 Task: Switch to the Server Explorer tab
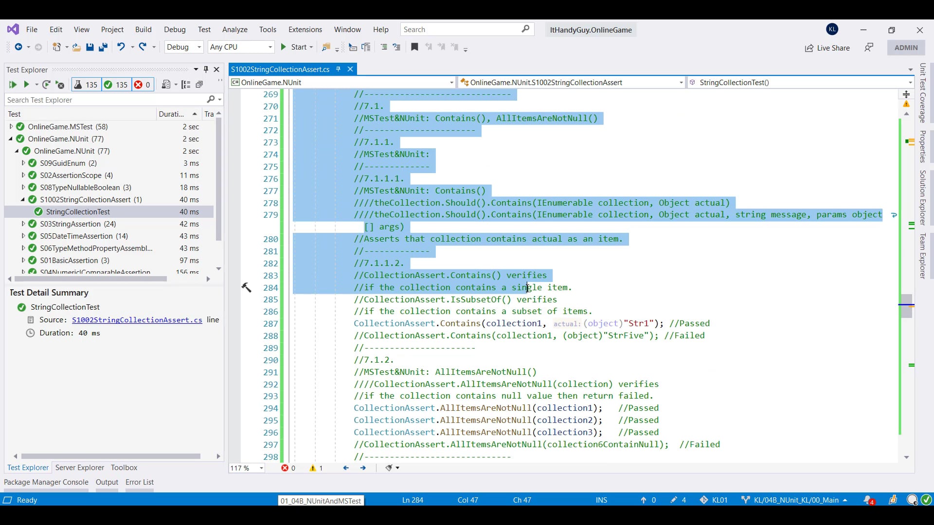(x=80, y=468)
